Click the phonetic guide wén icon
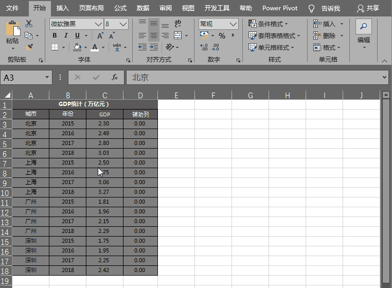 pos(117,47)
